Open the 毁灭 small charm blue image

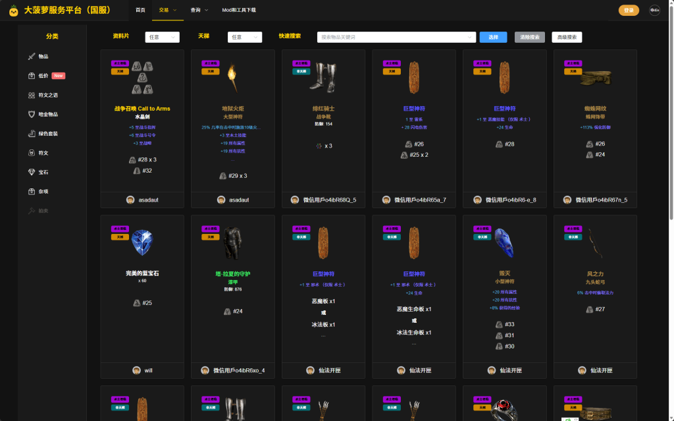[504, 243]
